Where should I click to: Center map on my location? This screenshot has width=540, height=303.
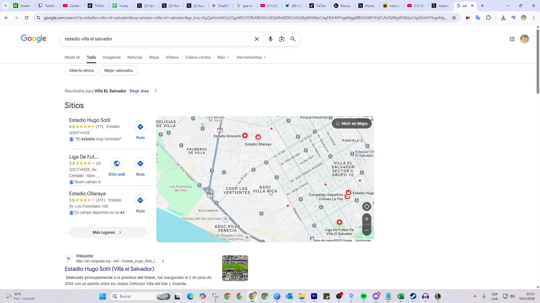(x=367, y=207)
